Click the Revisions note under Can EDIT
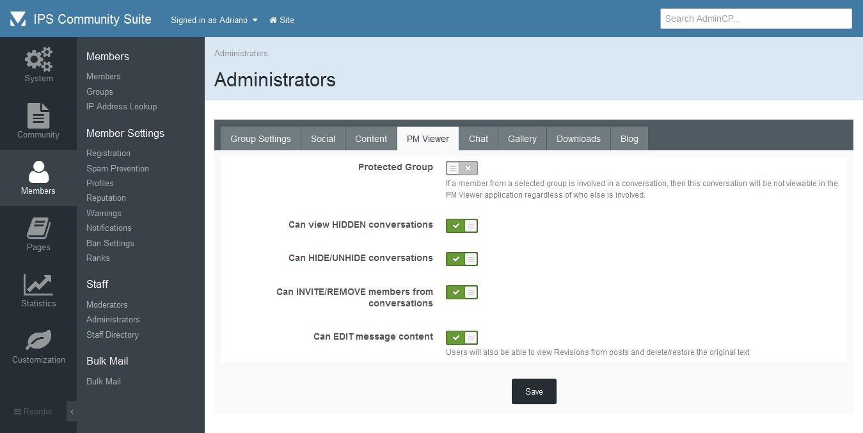This screenshot has height=433, width=863. (598, 352)
